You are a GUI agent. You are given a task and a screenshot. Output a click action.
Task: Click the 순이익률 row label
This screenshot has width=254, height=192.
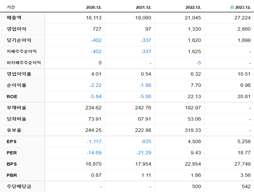[16, 85]
